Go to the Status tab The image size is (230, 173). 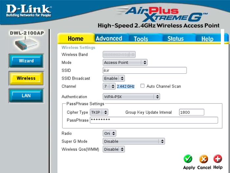[175, 39]
